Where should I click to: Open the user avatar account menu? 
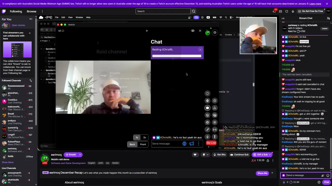click(x=328, y=11)
